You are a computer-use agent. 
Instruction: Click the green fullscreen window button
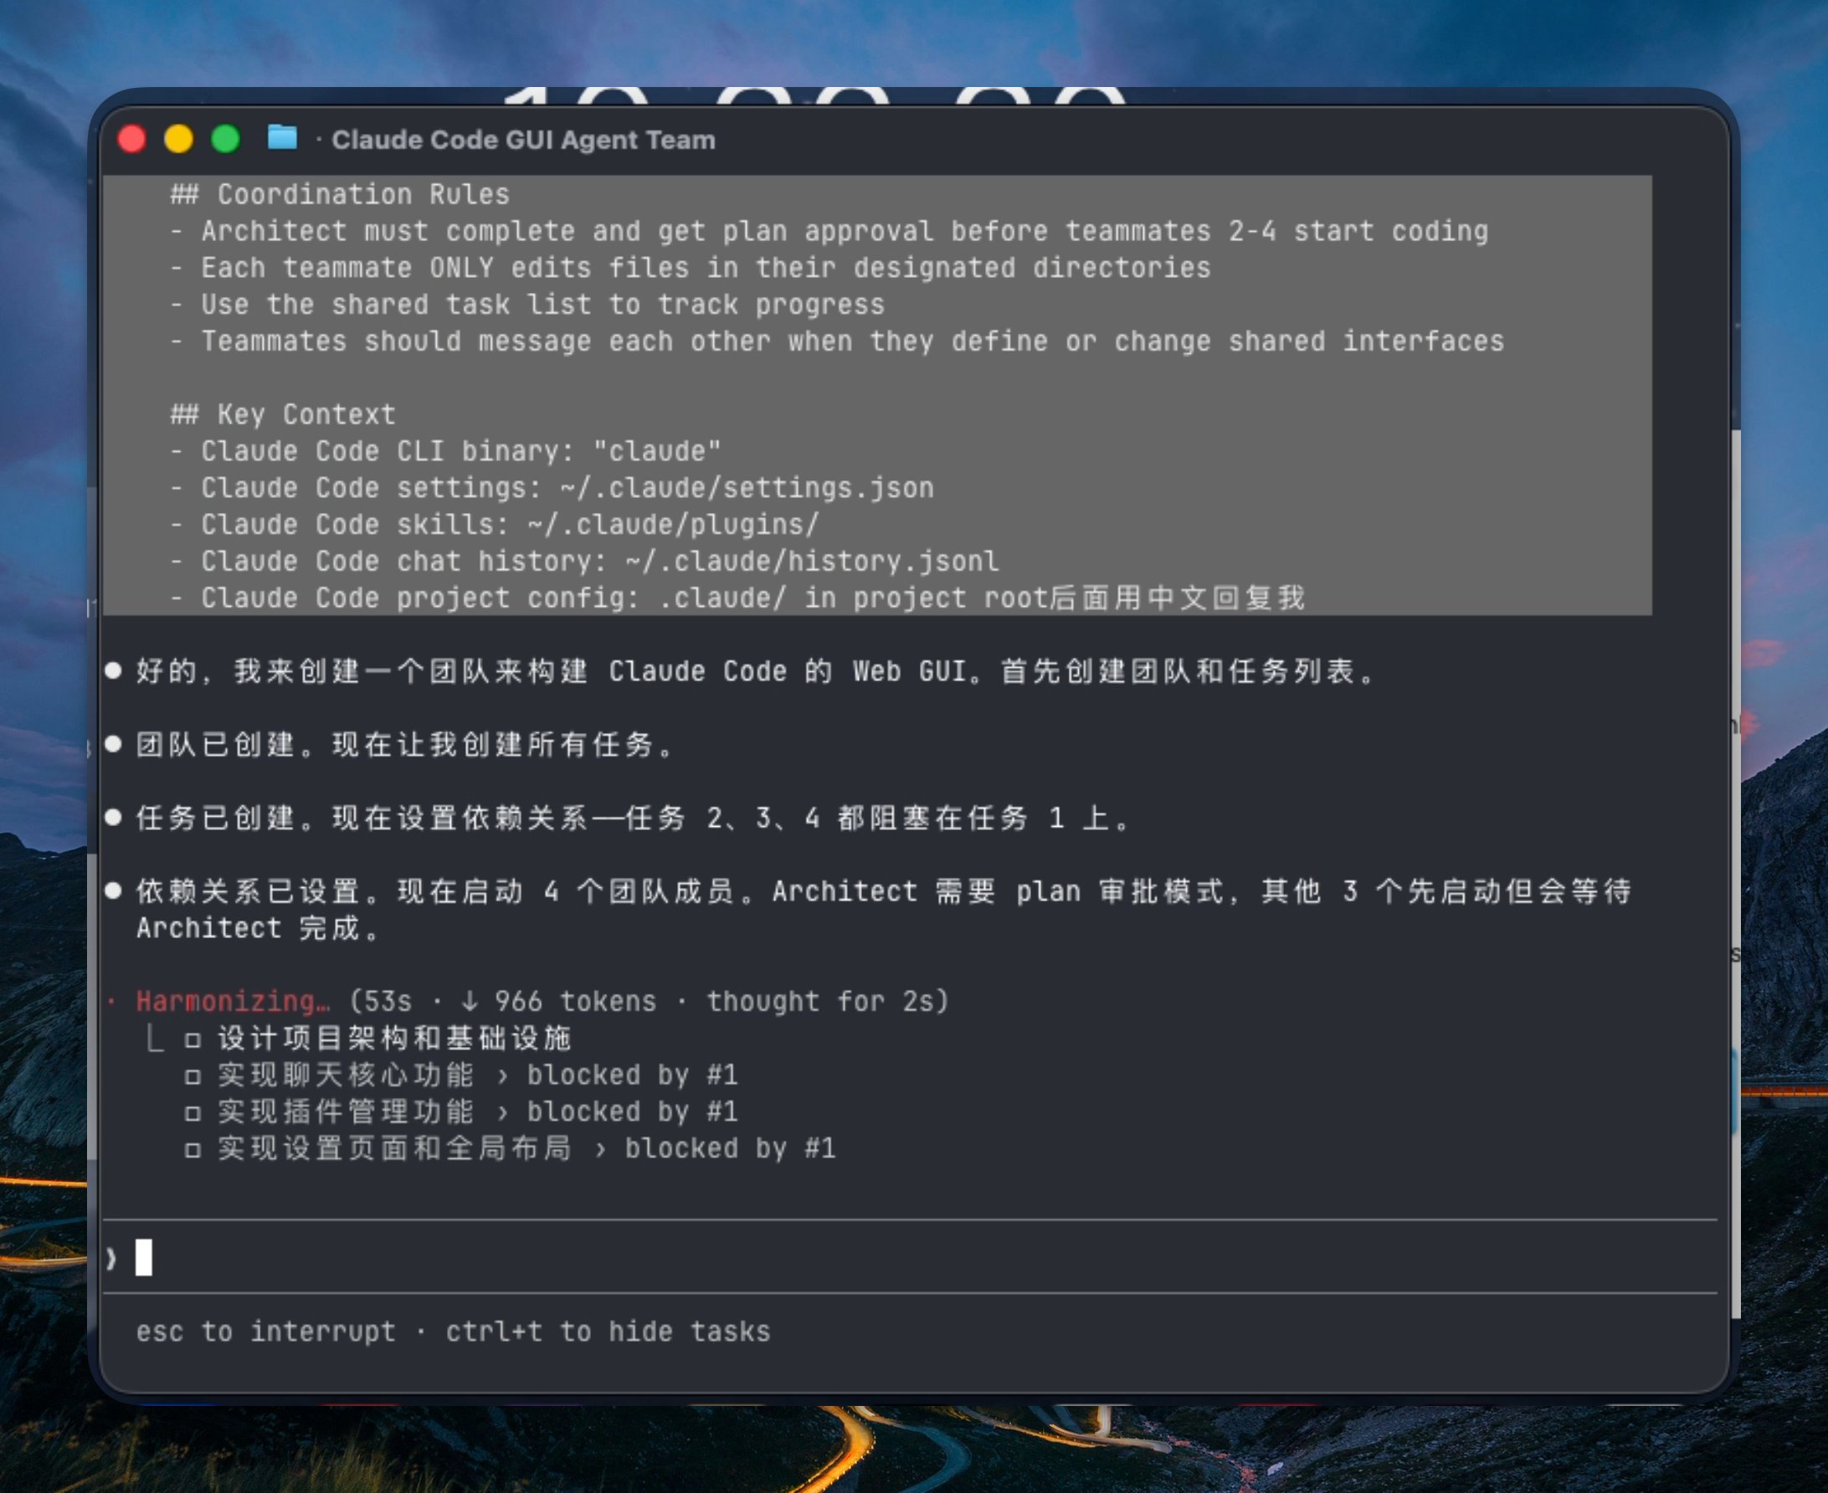226,138
